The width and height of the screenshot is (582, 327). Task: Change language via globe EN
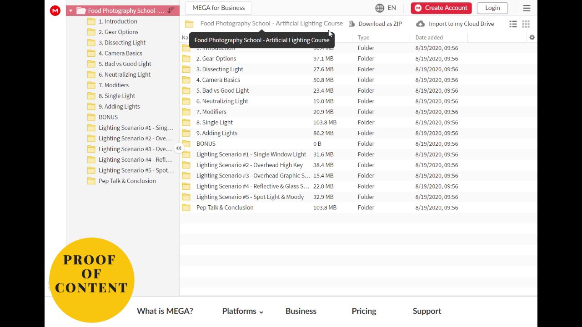386,8
